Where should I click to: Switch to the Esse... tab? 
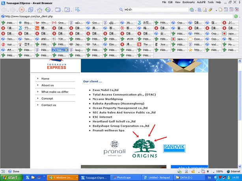click(196, 39)
